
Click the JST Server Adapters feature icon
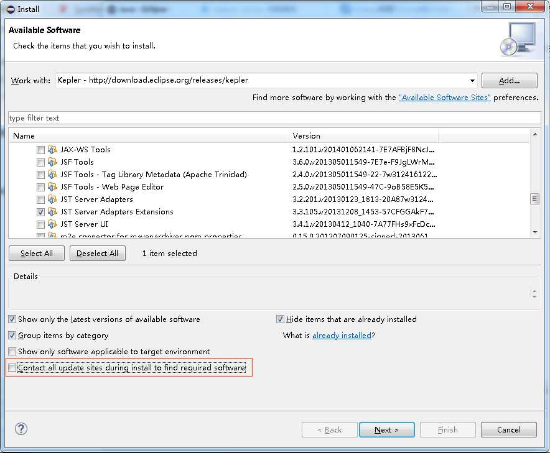52,199
